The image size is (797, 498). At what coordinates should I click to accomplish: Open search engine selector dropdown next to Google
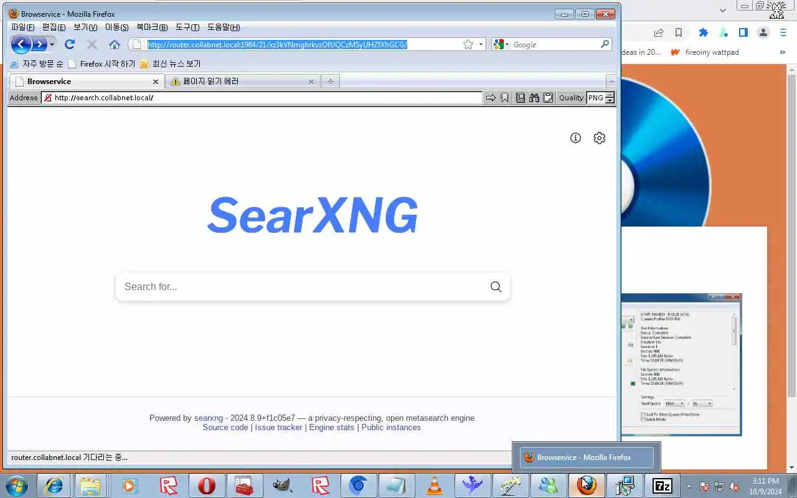point(502,44)
